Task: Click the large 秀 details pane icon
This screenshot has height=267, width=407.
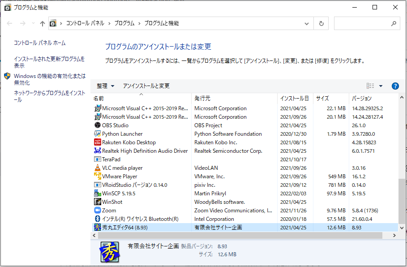Action: [x=110, y=252]
